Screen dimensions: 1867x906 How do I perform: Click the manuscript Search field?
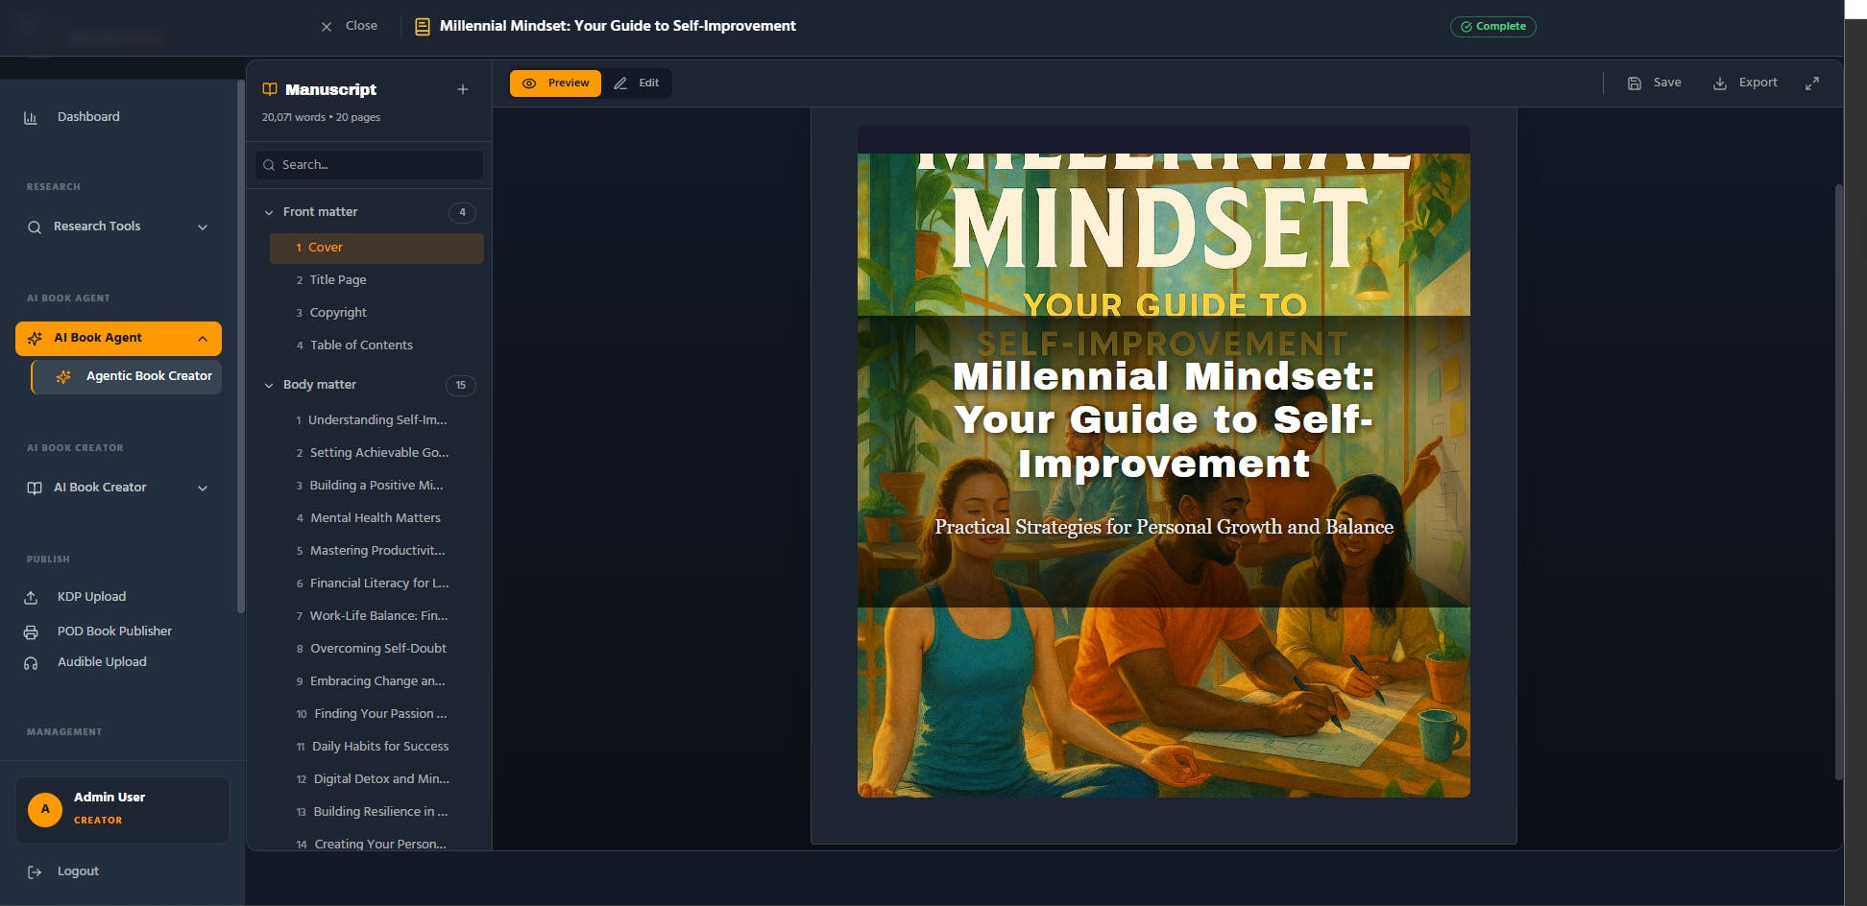369,165
